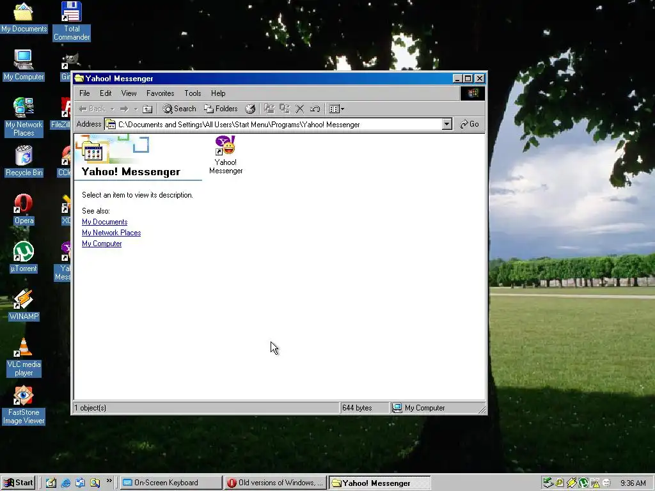Click the Start button
655x491 pixels.
[x=18, y=483]
